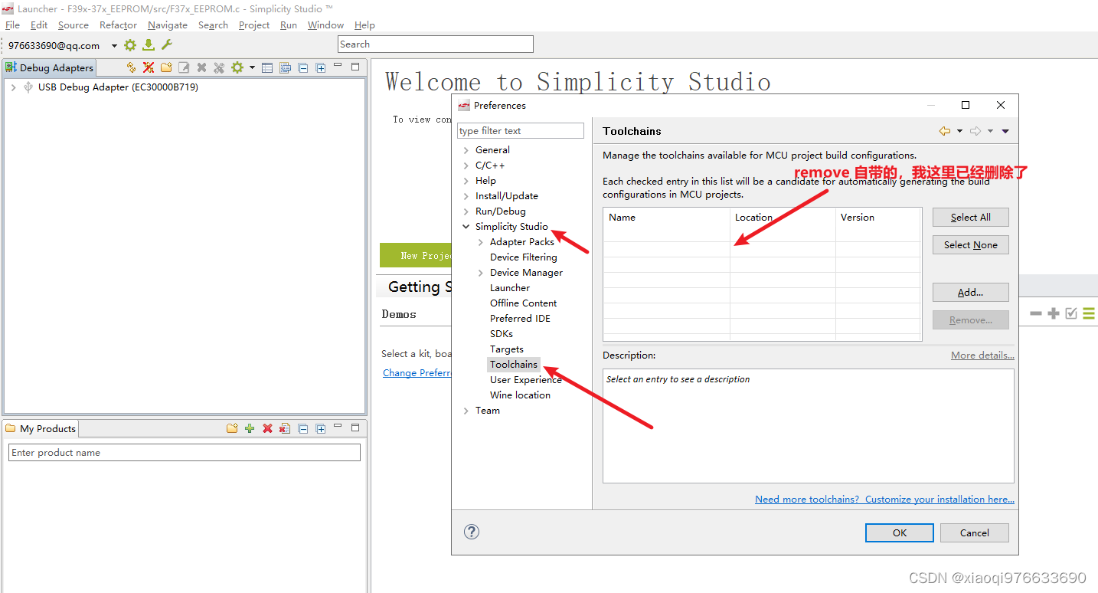Screen dimensions: 1098x593
Task: Expand the Adapter Packs node
Action: click(481, 242)
